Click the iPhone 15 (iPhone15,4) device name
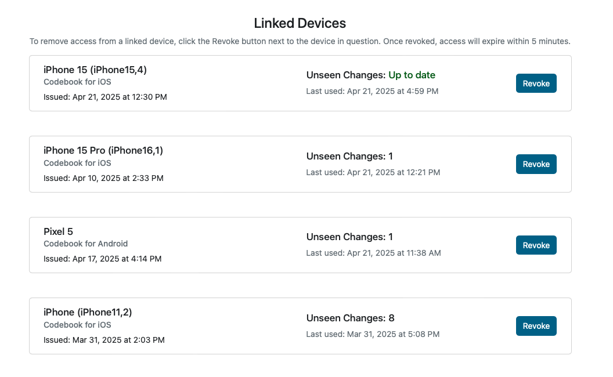 [95, 70]
